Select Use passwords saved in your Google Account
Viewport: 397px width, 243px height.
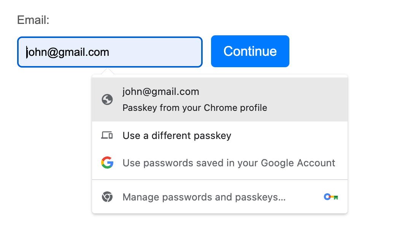pyautogui.click(x=220, y=163)
